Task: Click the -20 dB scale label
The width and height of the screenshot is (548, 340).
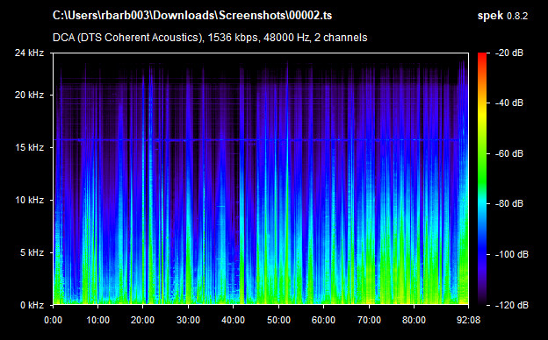Action: point(509,53)
